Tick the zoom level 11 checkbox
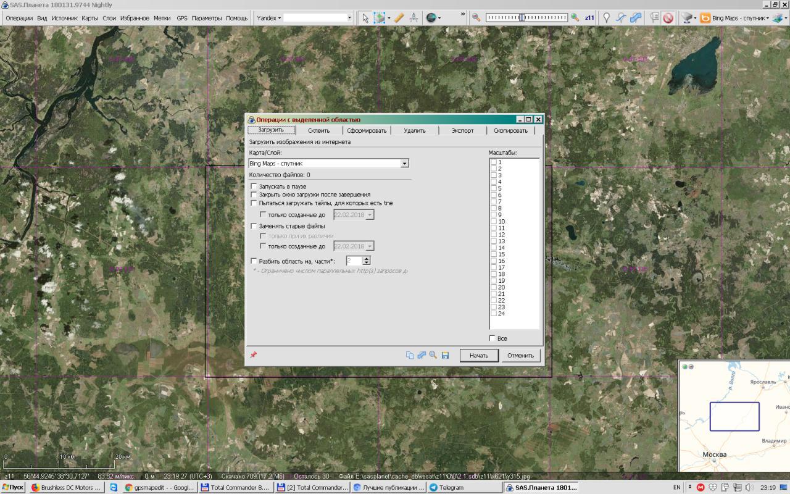Image resolution: width=790 pixels, height=494 pixels. tap(494, 228)
